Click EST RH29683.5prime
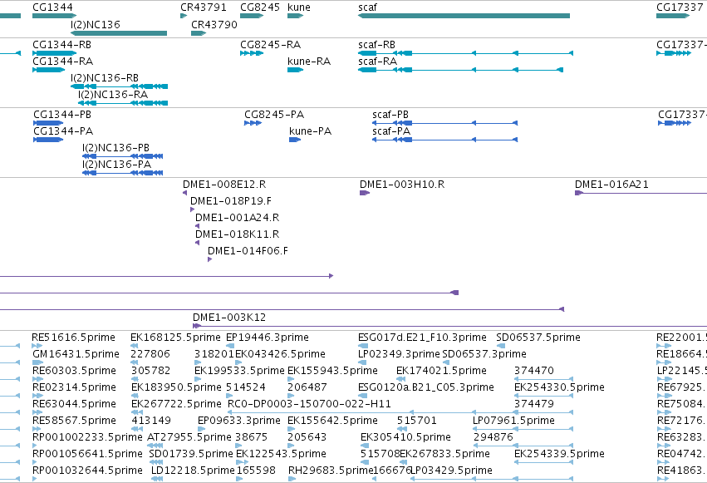The image size is (707, 483). [x=292, y=479]
